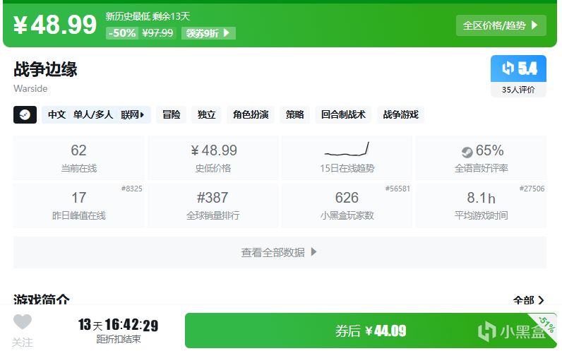The image size is (562, 351).
Task: Click the 626 小黑盒玩家数 stat
Action: point(347,206)
